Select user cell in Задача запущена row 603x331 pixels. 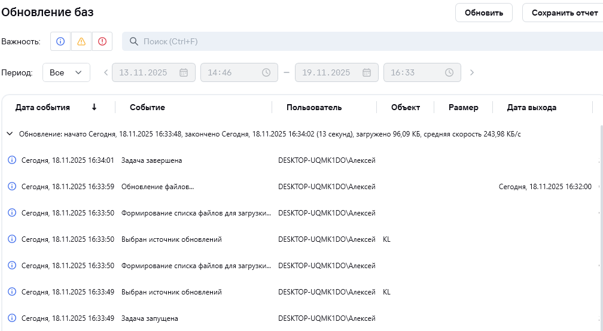click(327, 318)
